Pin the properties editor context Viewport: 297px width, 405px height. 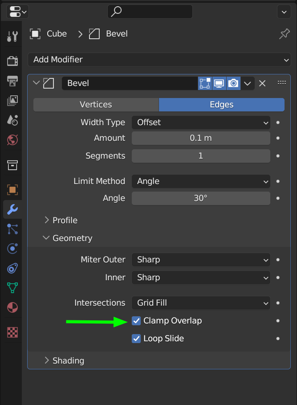coord(284,34)
